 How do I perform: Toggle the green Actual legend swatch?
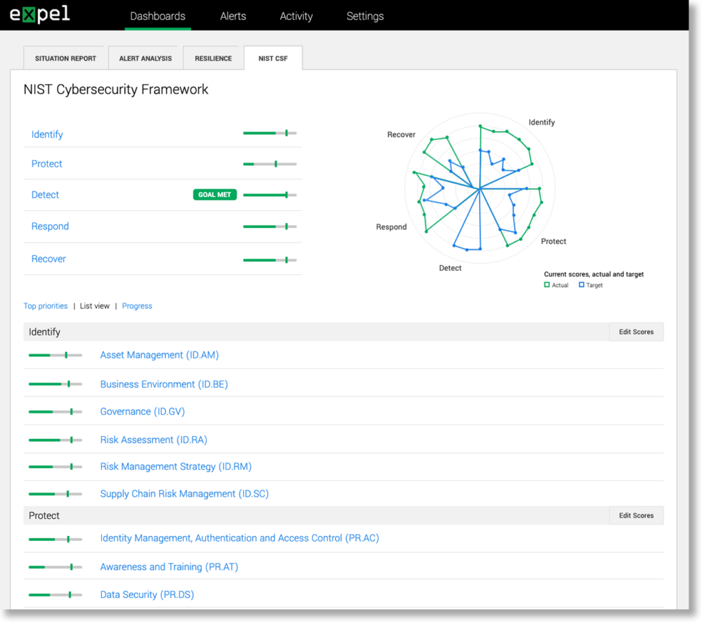546,285
